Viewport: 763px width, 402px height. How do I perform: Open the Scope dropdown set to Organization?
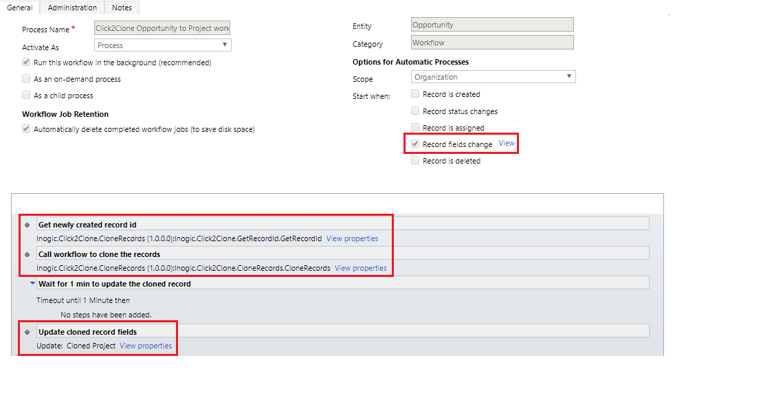click(x=494, y=77)
